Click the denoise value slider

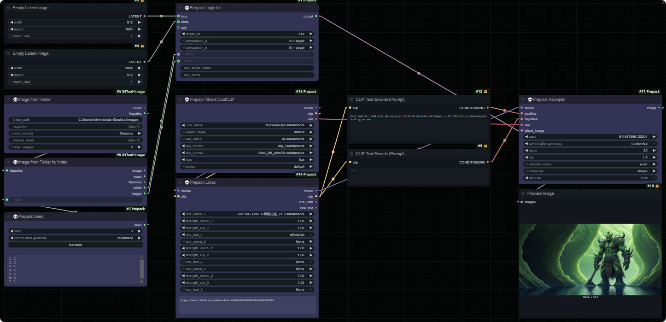click(590, 178)
